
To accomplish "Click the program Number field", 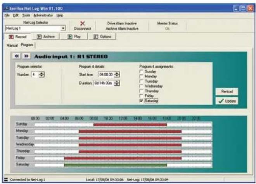I will (x=35, y=75).
